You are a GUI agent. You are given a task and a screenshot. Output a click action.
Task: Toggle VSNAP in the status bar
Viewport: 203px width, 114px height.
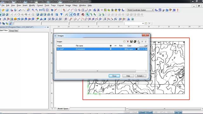[x=134, y=112]
